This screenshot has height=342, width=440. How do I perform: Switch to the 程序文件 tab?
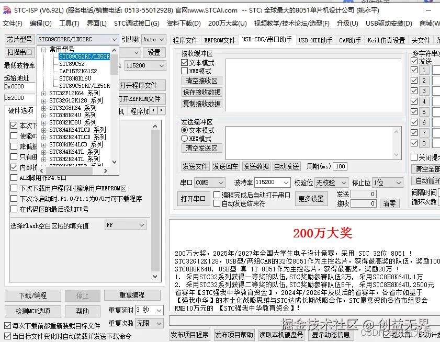185,40
